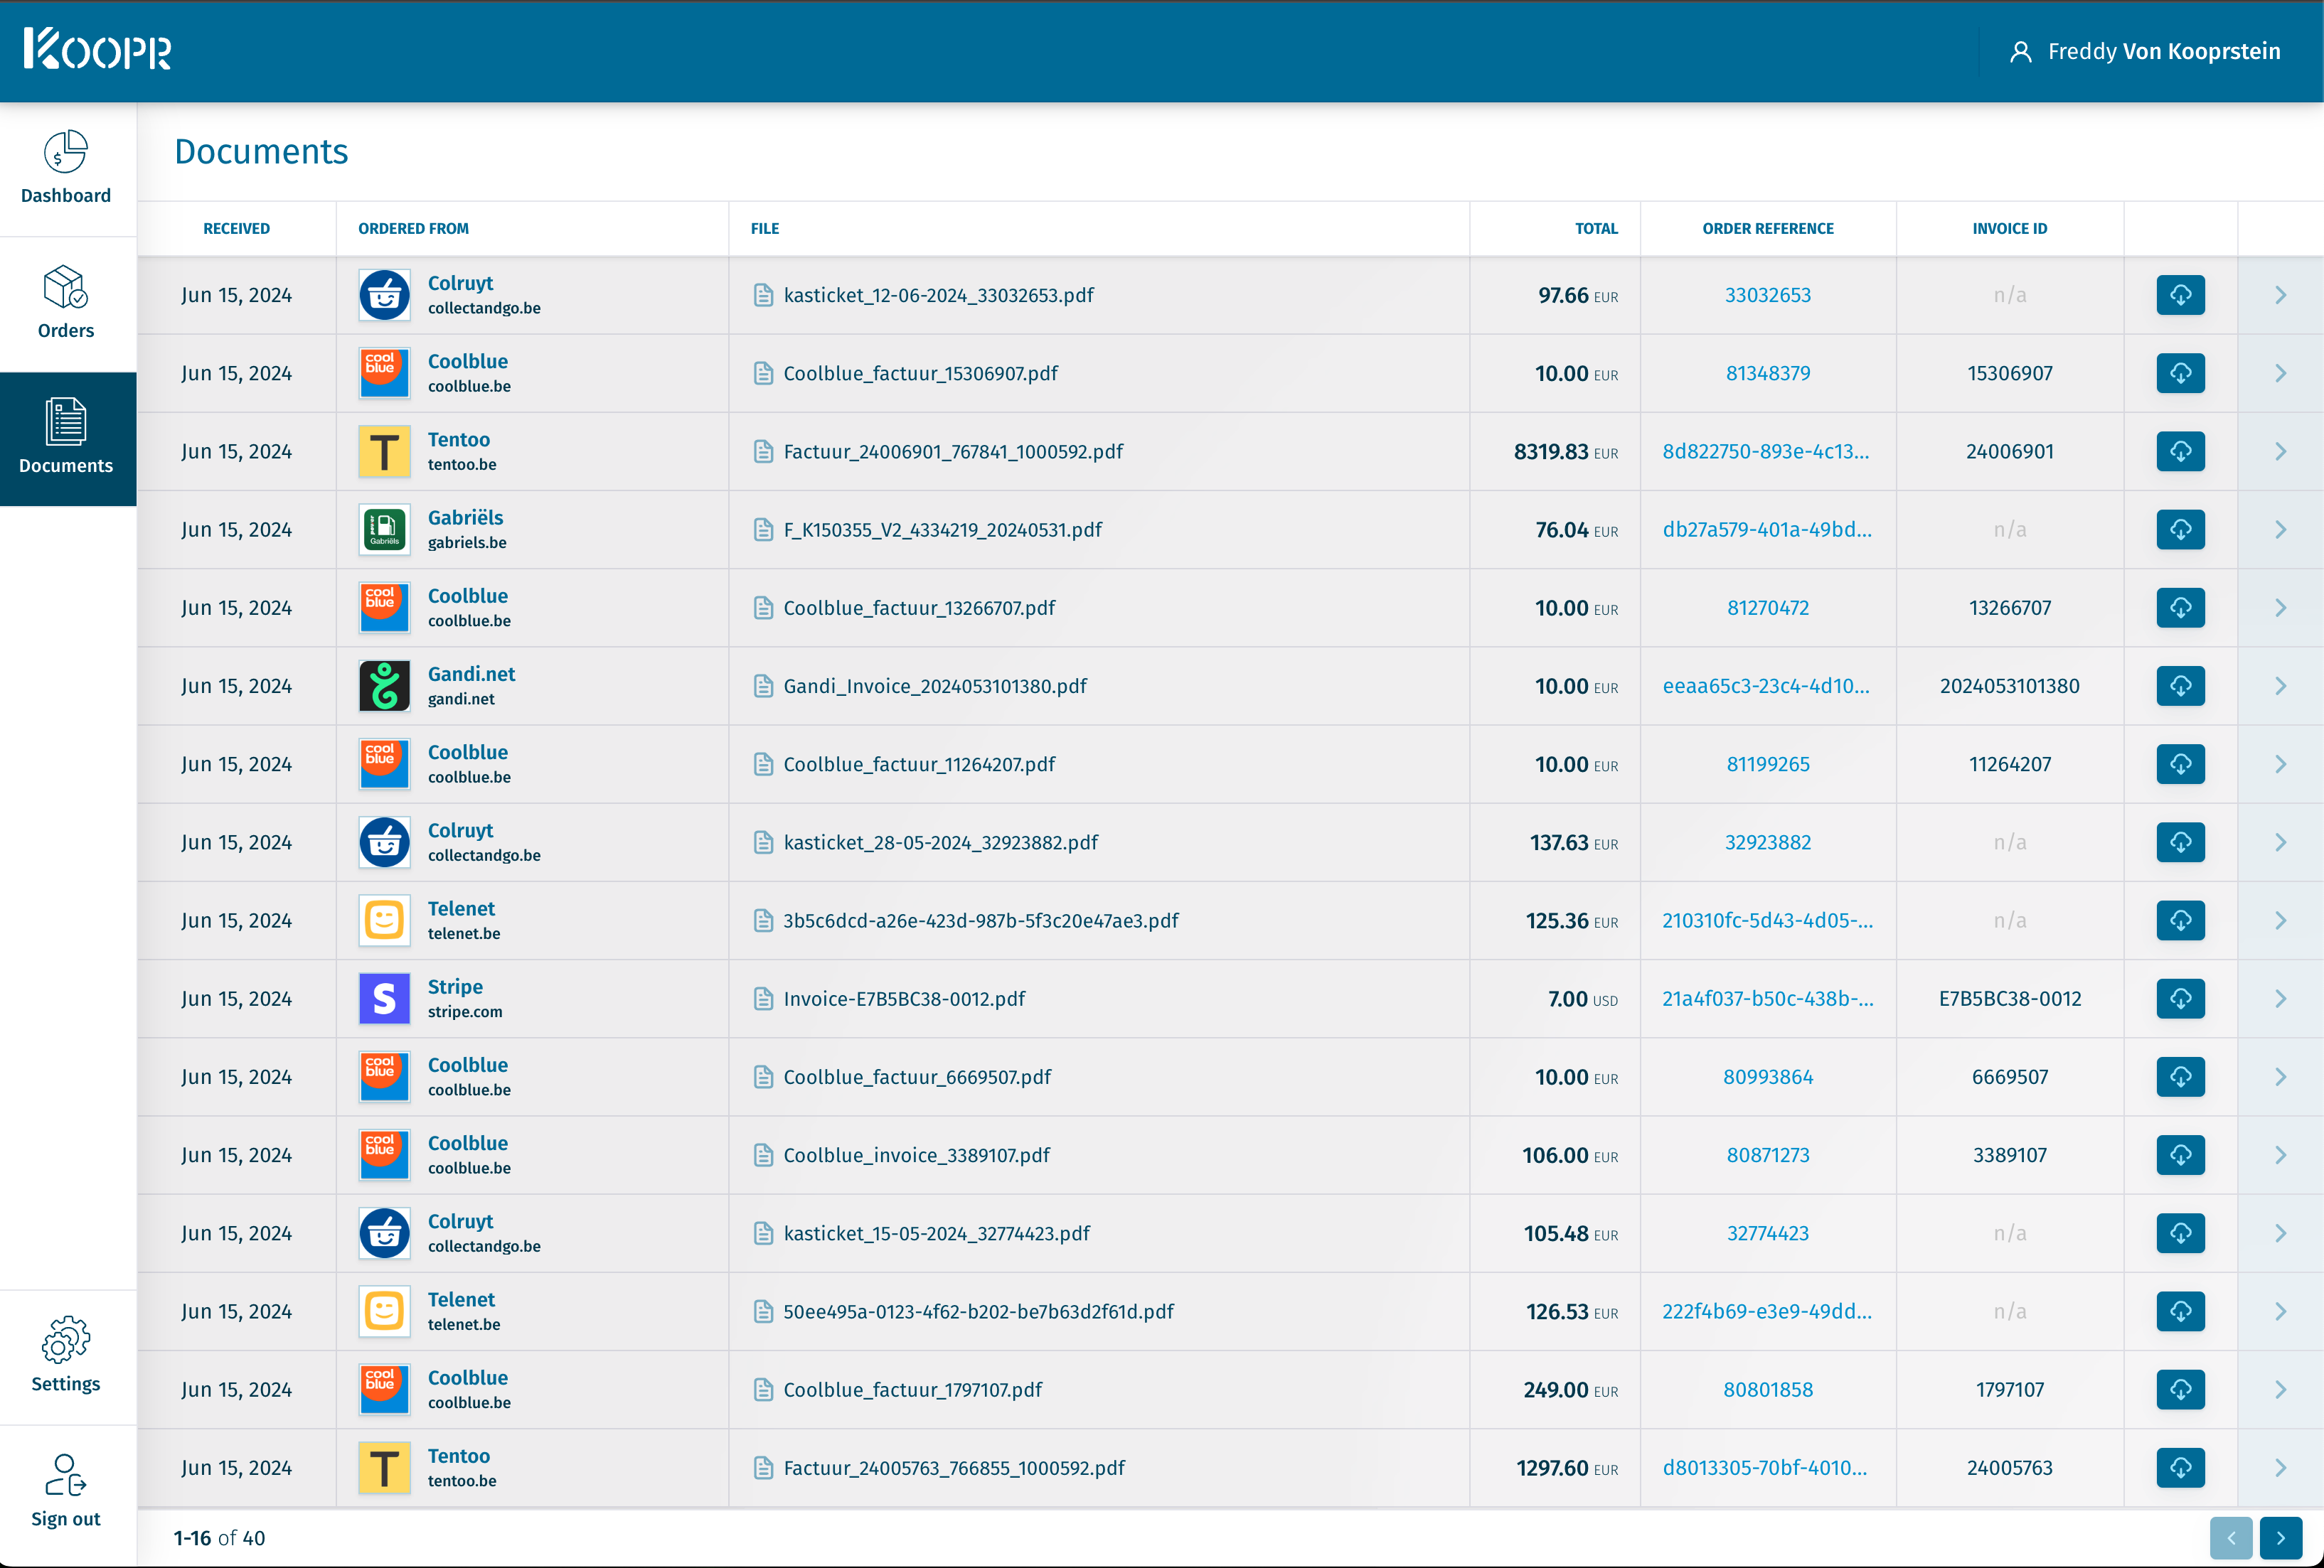Image resolution: width=2324 pixels, height=1568 pixels.
Task: Follow order reference 8d822750-893e-4c13...
Action: pos(1766,451)
